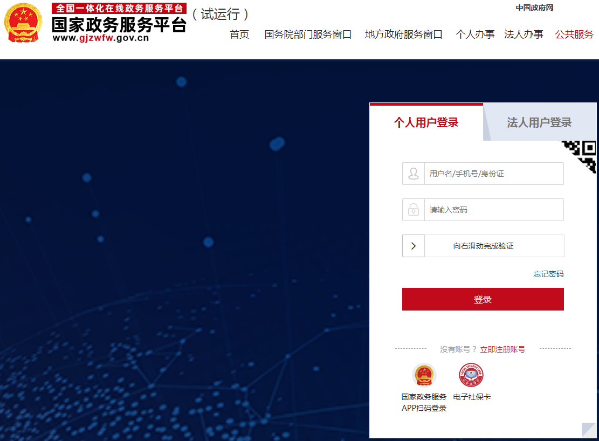Viewport: 599px width, 441px height.
Task: Select the 个人用户登录 tab
Action: pos(426,122)
